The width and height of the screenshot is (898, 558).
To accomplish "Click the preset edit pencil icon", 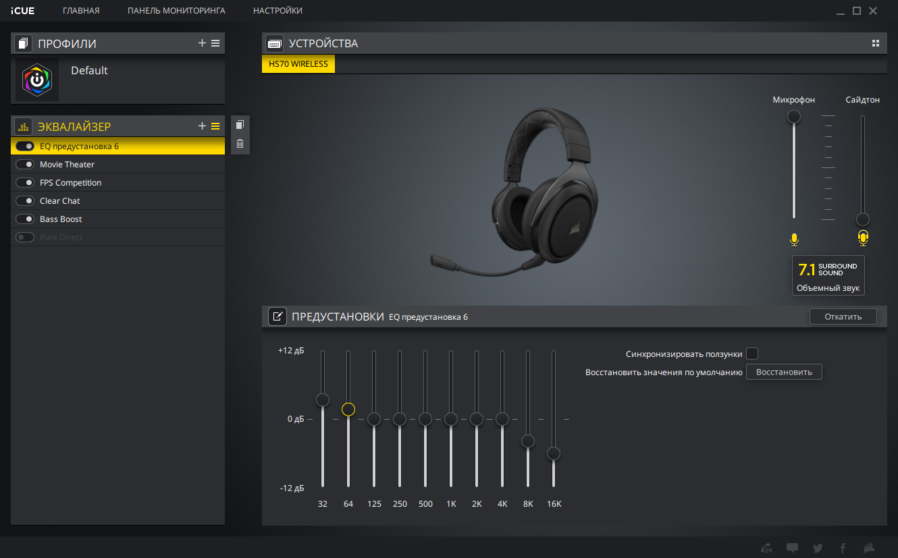I will (x=278, y=316).
